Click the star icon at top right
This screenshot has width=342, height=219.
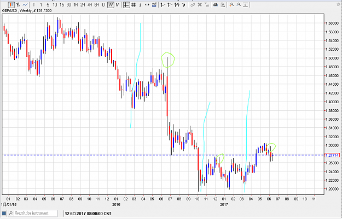[x=339, y=4]
